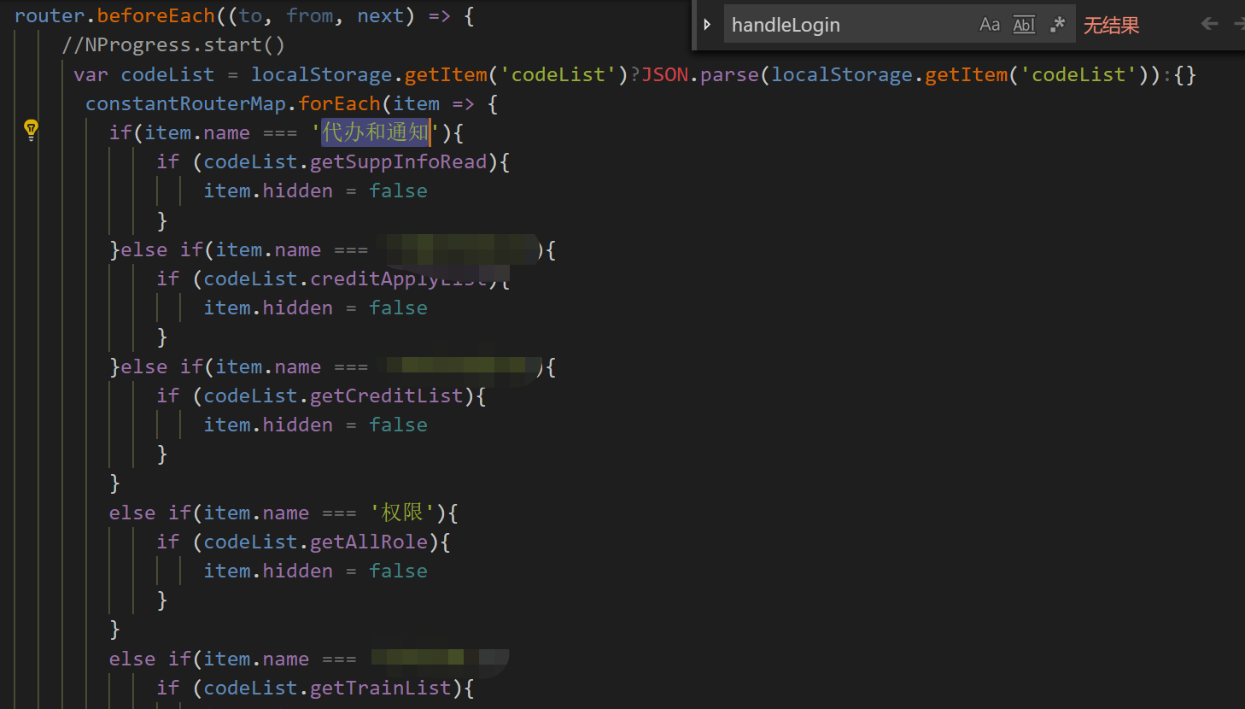
Task: Click the codeList.creditApply condition
Action: click(345, 279)
